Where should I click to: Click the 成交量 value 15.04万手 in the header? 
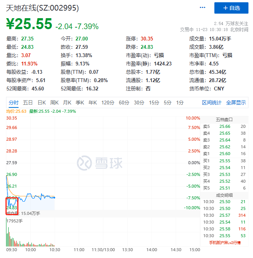pos(220,39)
